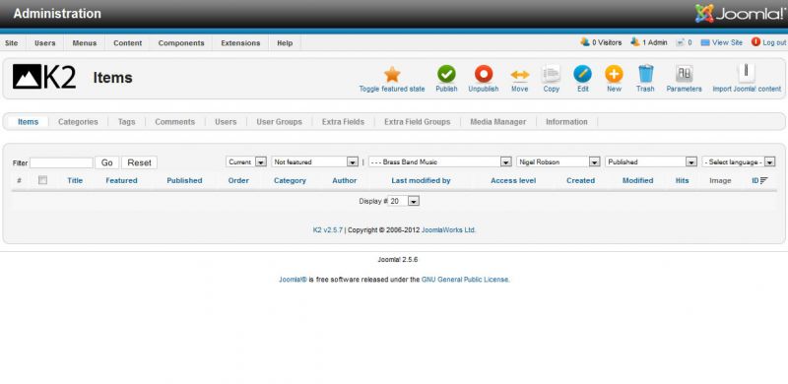
Task: Click the green Publish checkmark icon
Action: (x=446, y=74)
